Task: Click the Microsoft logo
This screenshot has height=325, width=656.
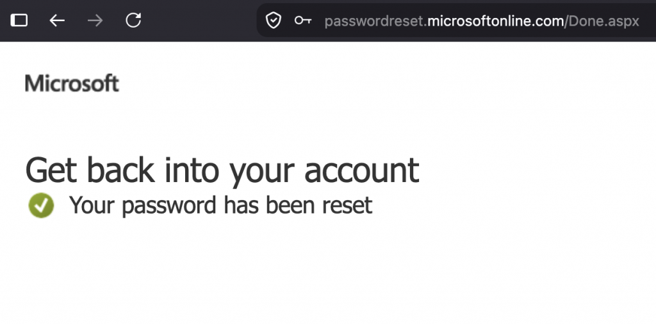Action: click(72, 83)
